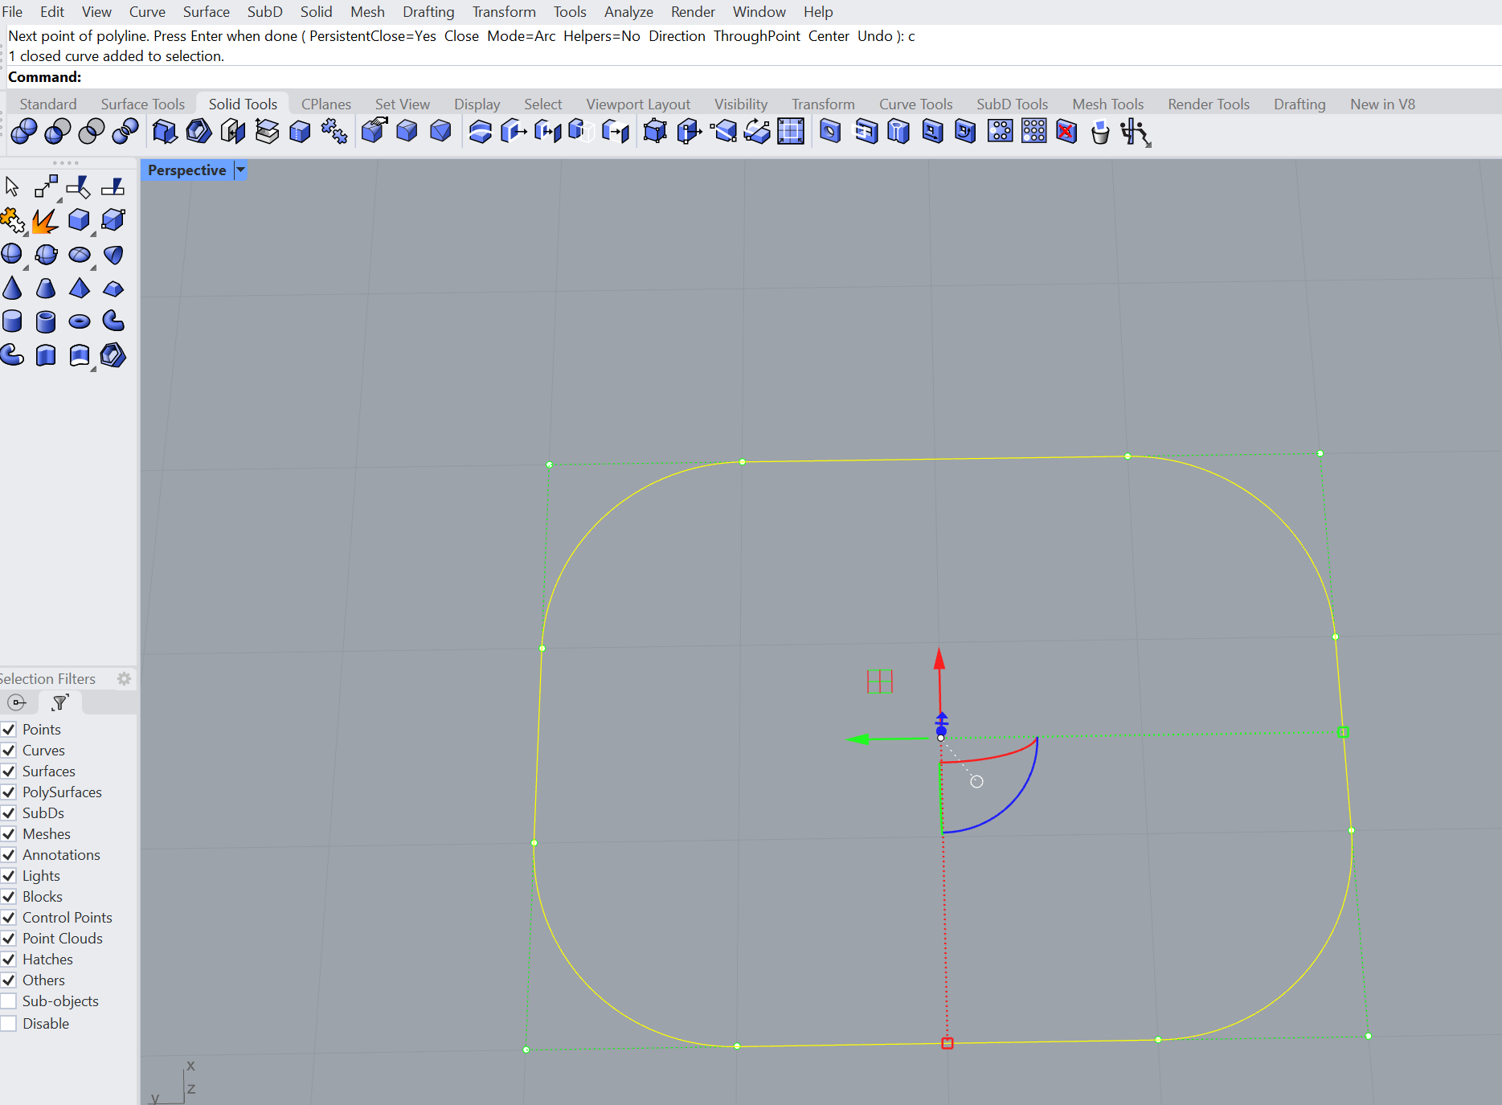The image size is (1502, 1105).
Task: Click the Perspective viewport title label
Action: click(x=186, y=170)
